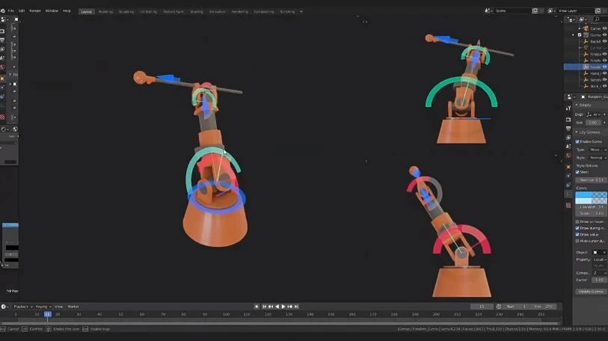Toggle the Draw value checkbox
This screenshot has height=341, width=608.
(578, 234)
